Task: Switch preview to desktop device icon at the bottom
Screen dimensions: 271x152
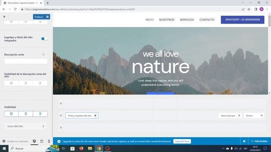Action: click(34, 141)
